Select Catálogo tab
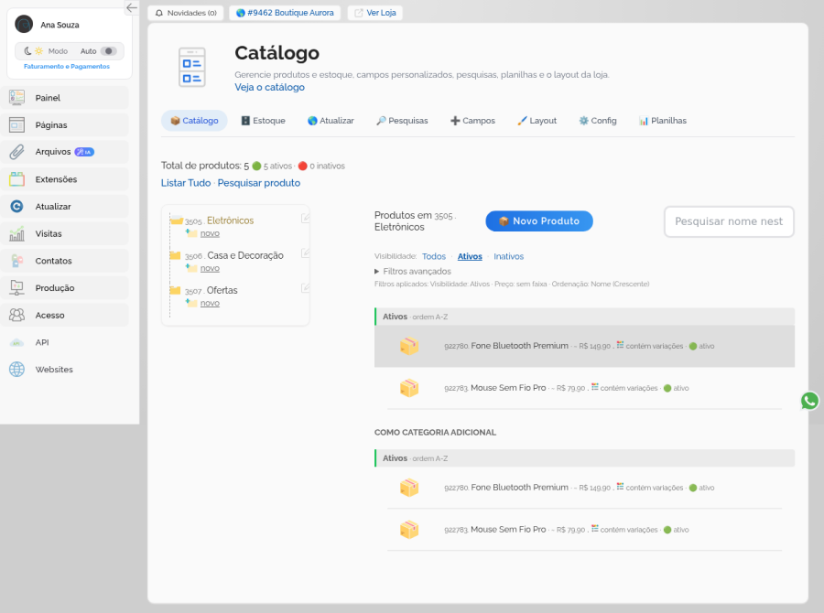Screen dimensions: 824x613 click(194, 121)
